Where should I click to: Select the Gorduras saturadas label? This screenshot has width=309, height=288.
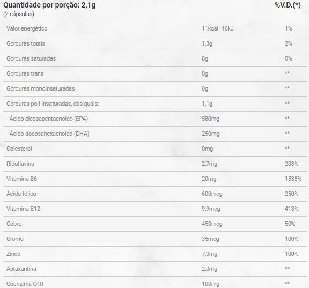(x=31, y=58)
